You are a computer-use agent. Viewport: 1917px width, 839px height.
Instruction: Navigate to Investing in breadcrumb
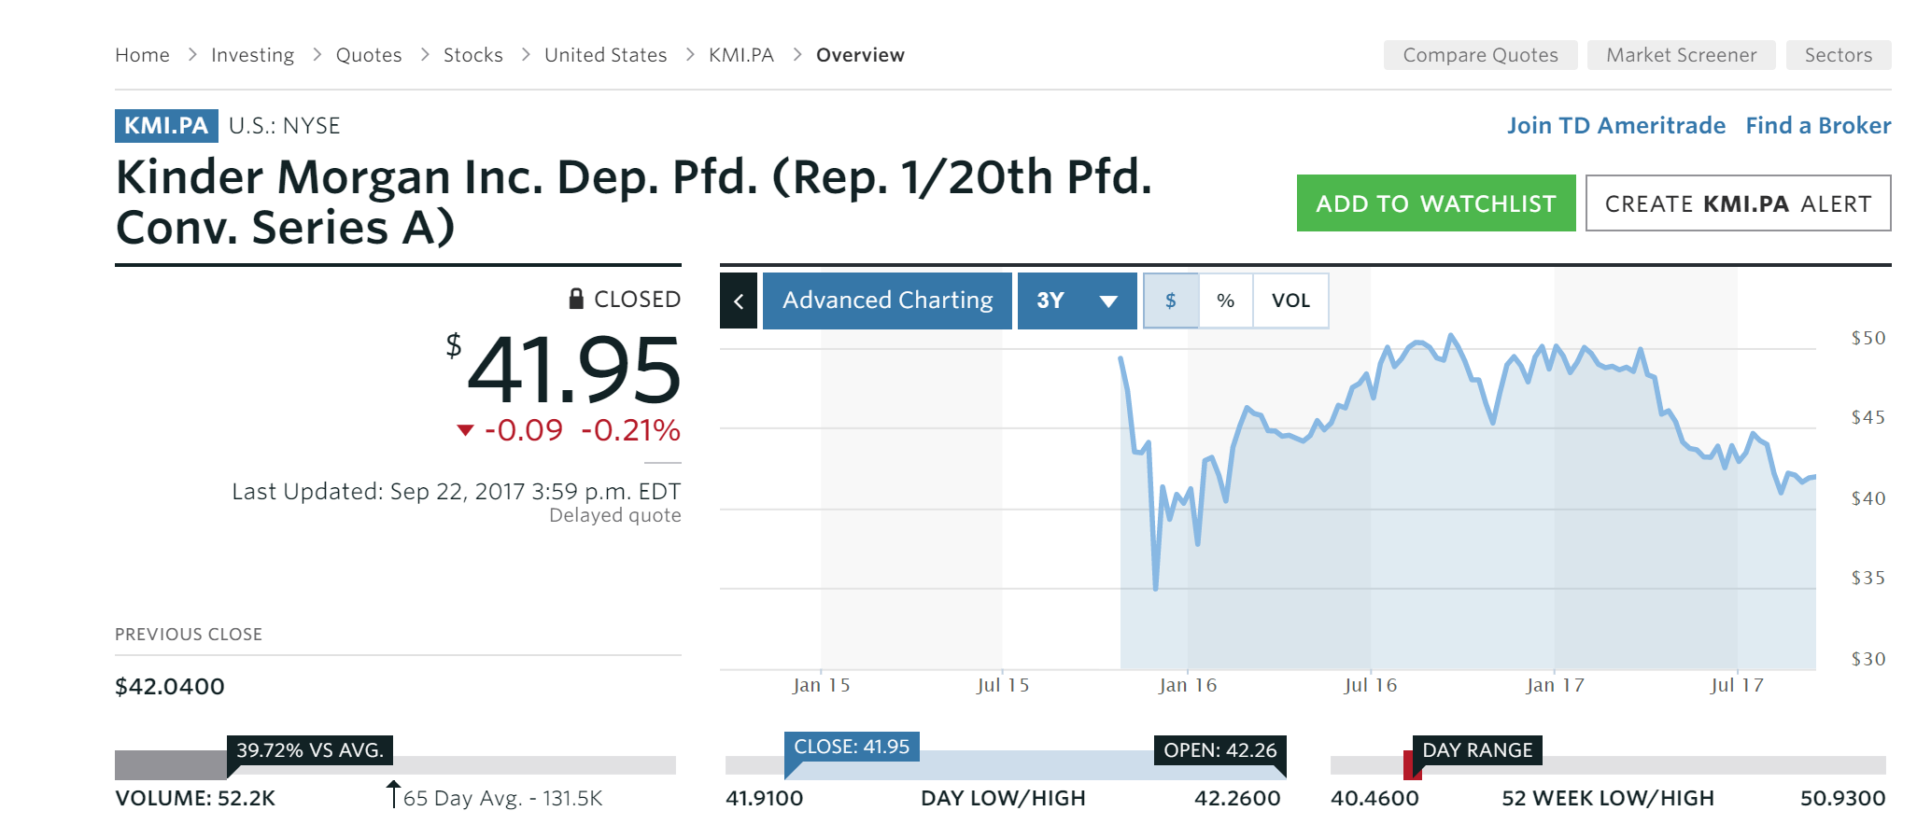click(252, 55)
